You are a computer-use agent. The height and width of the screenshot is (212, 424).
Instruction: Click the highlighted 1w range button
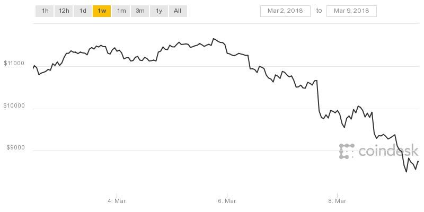(x=102, y=11)
